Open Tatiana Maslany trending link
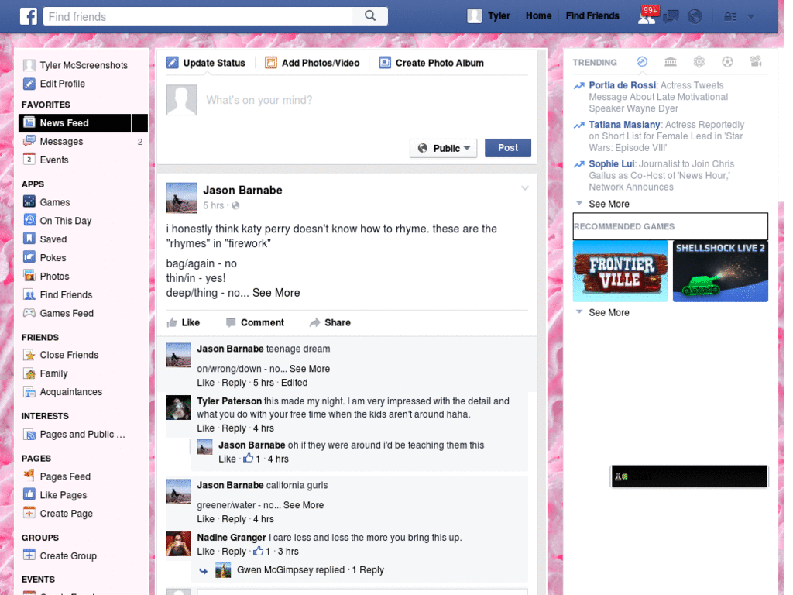Image resolution: width=793 pixels, height=595 pixels. [624, 125]
